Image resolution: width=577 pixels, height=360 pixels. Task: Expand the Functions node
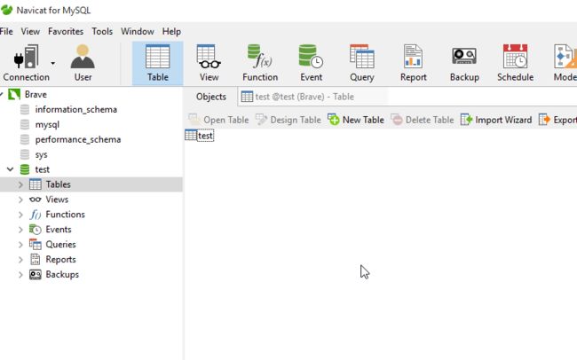[20, 215]
